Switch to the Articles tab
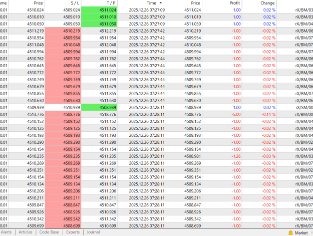This screenshot has width=313, height=236. (26, 232)
